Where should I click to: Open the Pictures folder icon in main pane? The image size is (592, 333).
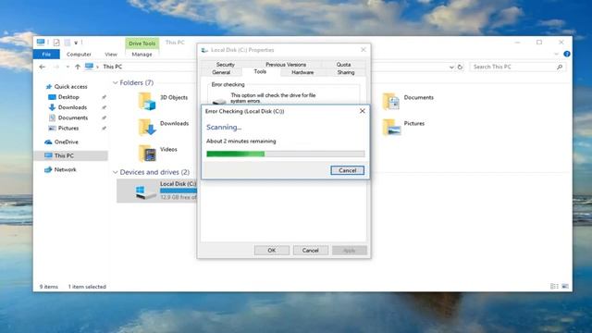[391, 127]
